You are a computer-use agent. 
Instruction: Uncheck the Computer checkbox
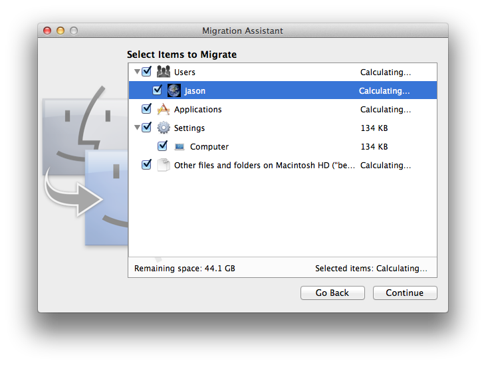click(162, 146)
